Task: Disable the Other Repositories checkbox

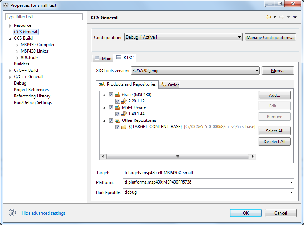Action: pyautogui.click(x=111, y=120)
